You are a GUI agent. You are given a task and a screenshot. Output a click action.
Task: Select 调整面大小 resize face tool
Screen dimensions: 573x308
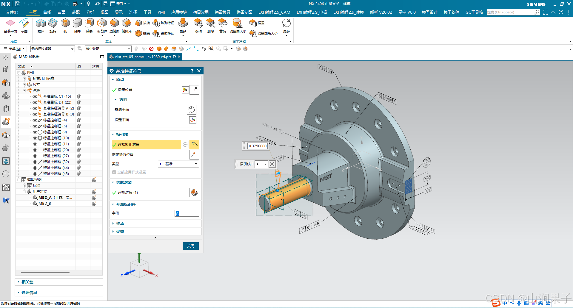(238, 26)
